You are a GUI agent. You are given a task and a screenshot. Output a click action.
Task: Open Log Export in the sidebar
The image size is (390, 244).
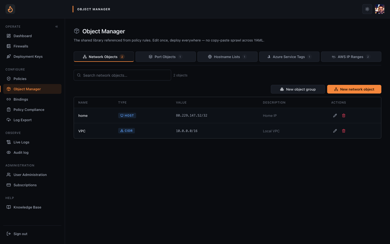(32, 120)
